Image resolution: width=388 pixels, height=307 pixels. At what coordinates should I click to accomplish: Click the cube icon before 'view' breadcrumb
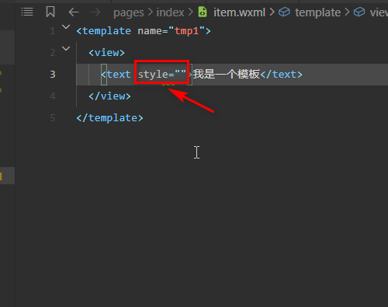(x=359, y=12)
